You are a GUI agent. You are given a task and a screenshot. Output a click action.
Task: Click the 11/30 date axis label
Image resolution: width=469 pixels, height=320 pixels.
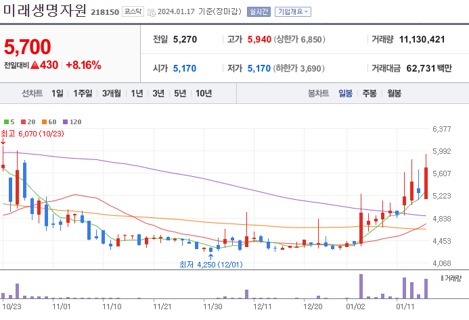click(x=213, y=306)
